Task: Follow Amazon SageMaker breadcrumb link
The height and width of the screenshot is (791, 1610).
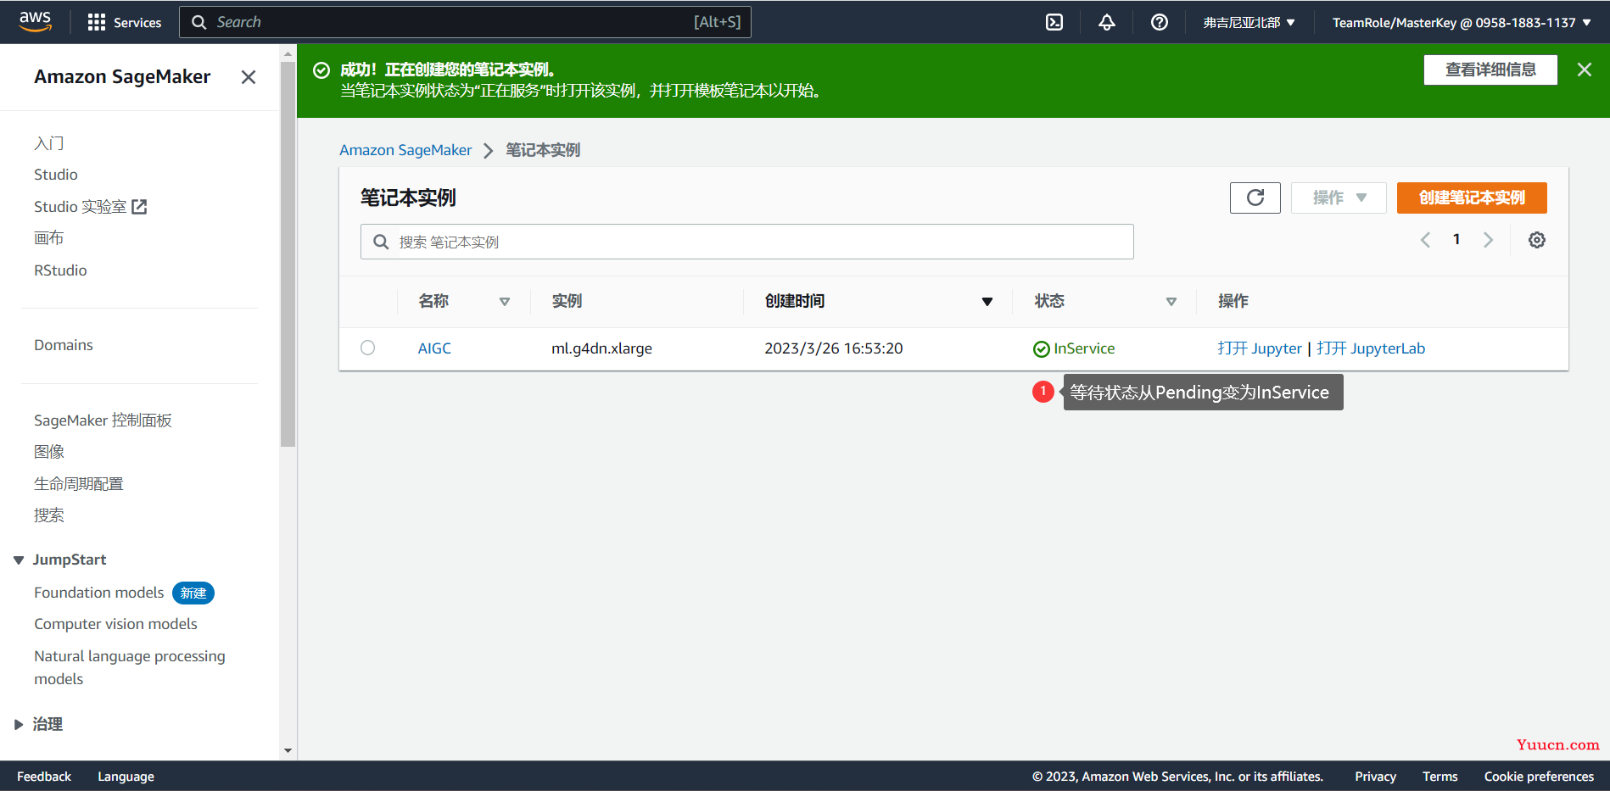Action: 405,150
